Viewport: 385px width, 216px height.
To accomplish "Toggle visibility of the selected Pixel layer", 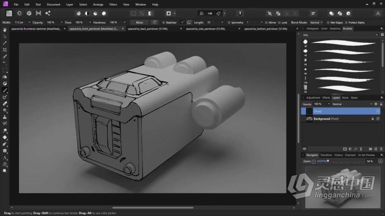I will pyautogui.click(x=378, y=111).
